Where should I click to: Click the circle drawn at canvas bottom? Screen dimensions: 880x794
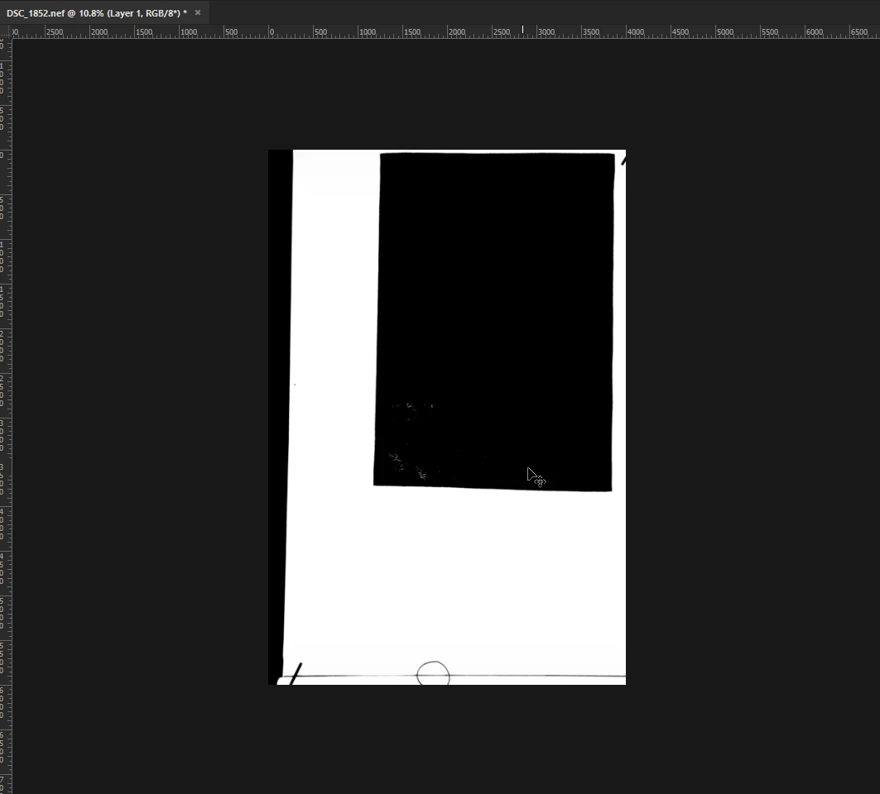[x=433, y=673]
